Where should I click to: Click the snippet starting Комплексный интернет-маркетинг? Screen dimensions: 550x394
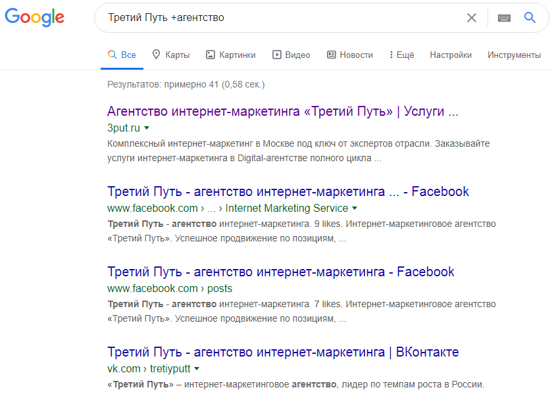click(x=299, y=151)
